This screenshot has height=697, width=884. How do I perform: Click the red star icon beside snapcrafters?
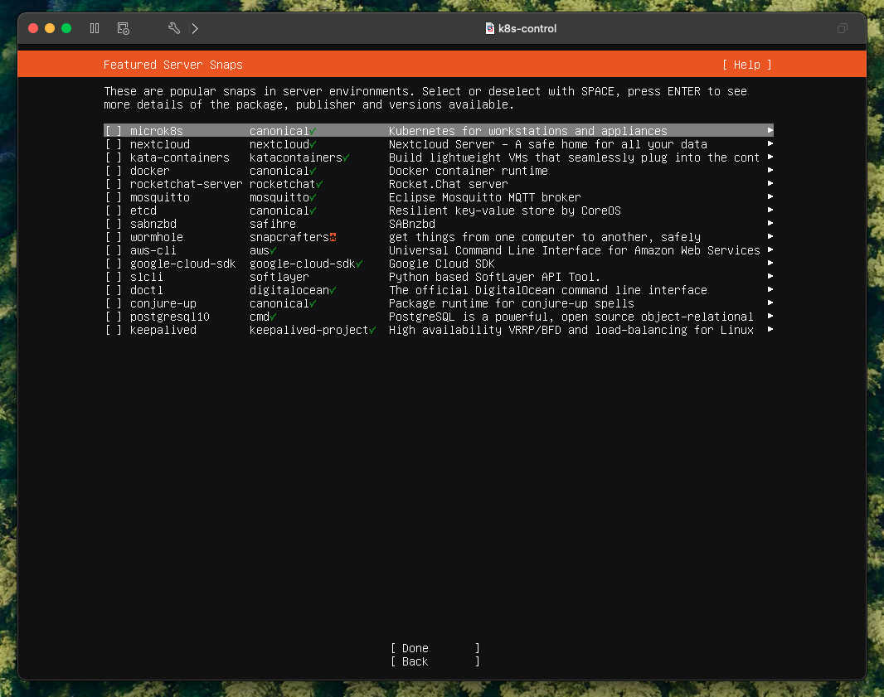pyautogui.click(x=333, y=237)
